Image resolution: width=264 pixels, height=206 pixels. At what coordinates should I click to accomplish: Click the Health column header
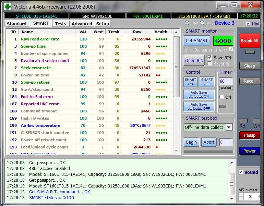(161, 32)
